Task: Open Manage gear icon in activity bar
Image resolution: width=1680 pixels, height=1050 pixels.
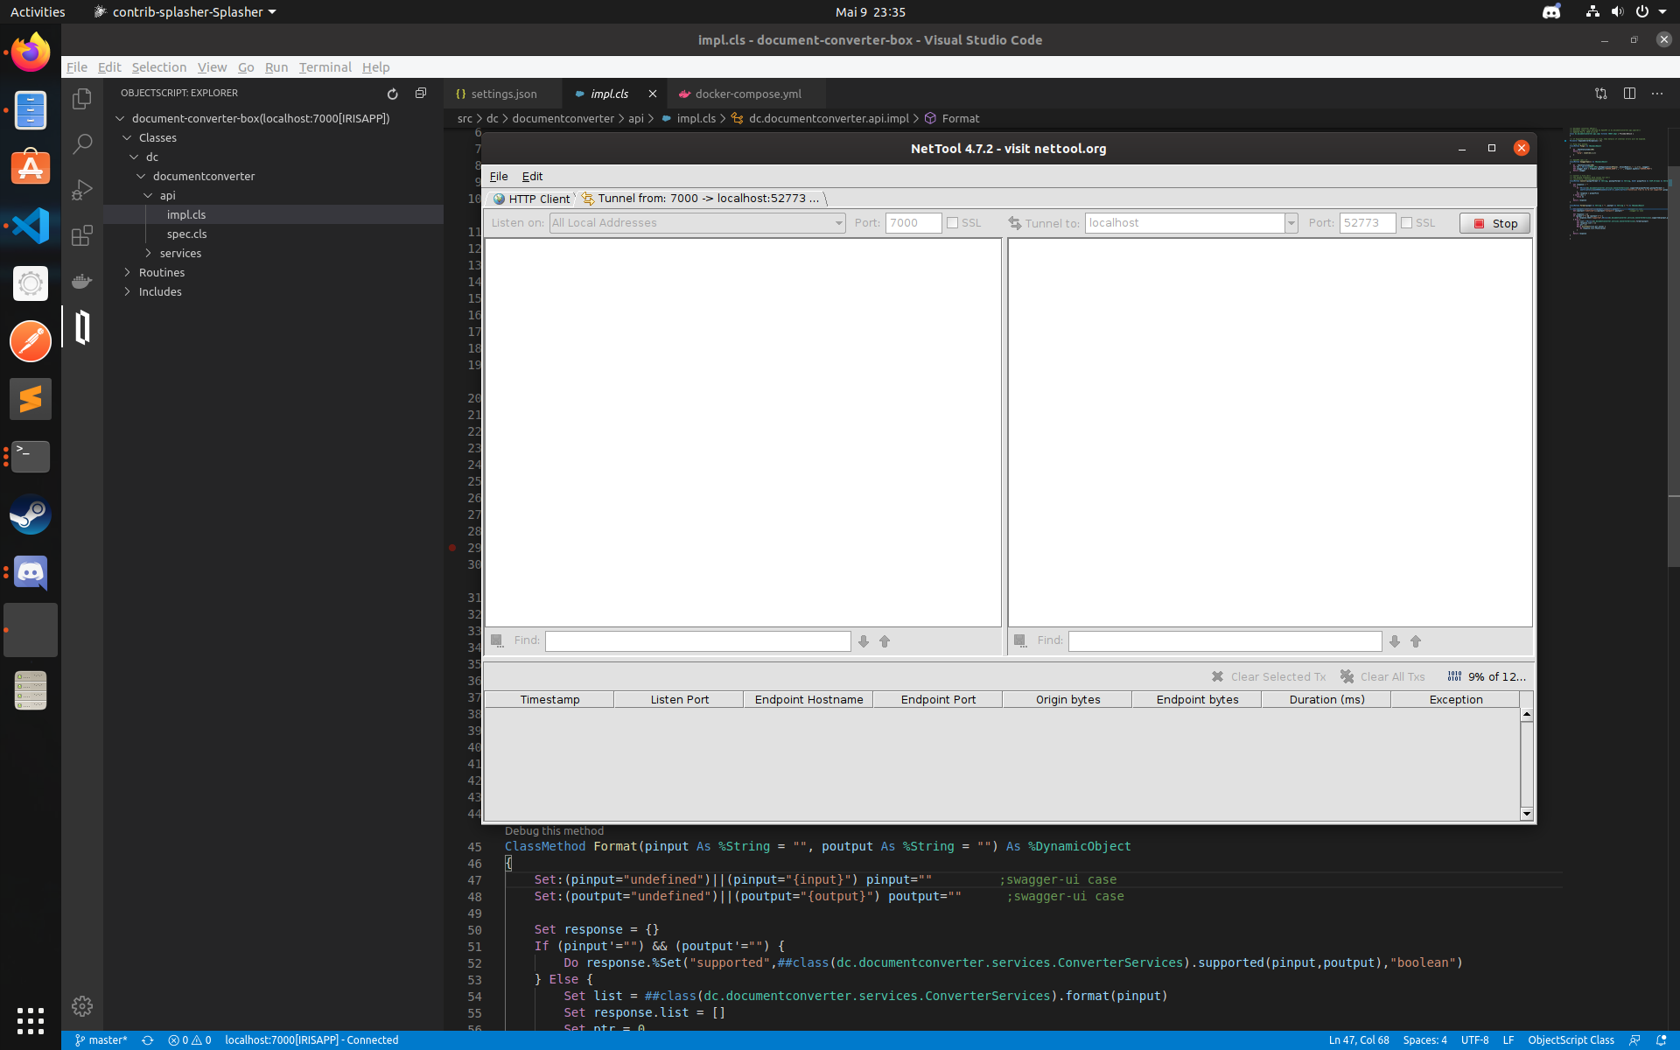Action: [x=82, y=1006]
